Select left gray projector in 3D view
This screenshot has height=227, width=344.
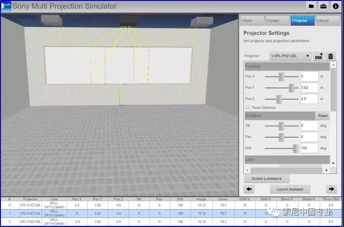[x=52, y=20]
